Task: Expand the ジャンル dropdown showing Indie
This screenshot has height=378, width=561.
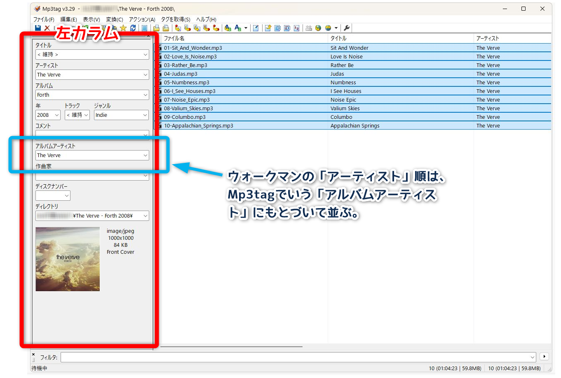Action: coord(145,115)
